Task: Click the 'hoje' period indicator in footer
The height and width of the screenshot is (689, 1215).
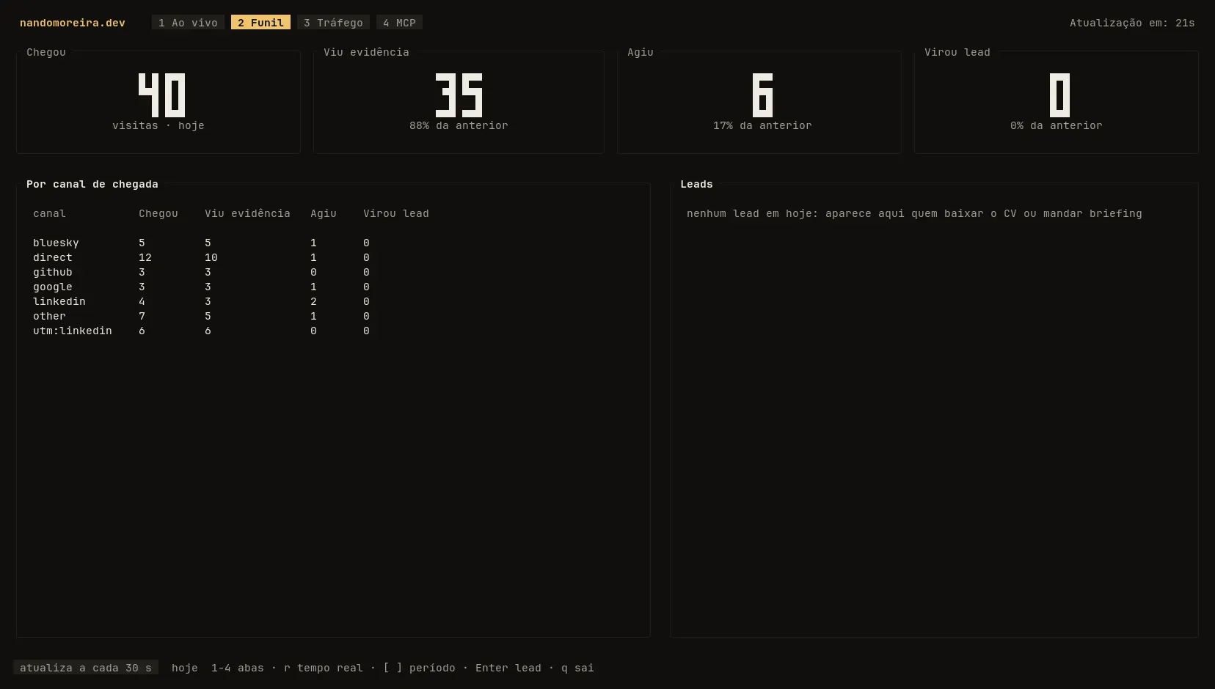Action: pos(185,668)
